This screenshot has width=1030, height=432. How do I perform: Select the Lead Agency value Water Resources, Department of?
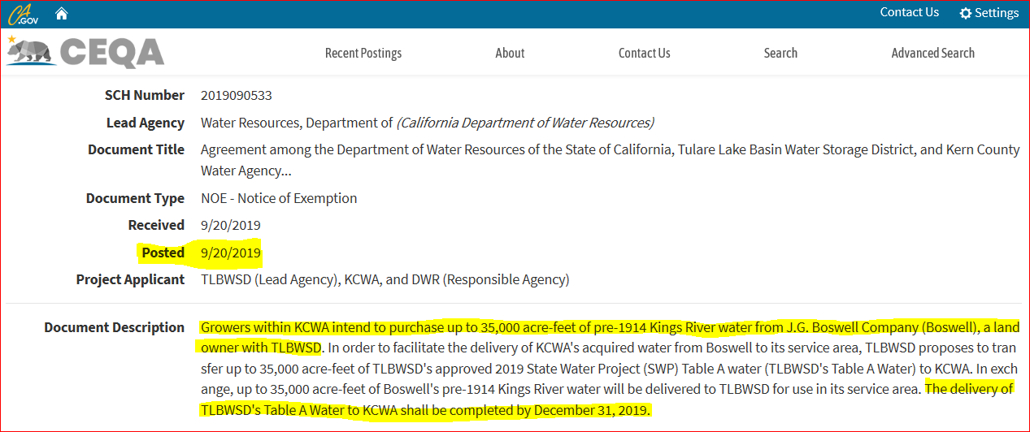point(427,123)
